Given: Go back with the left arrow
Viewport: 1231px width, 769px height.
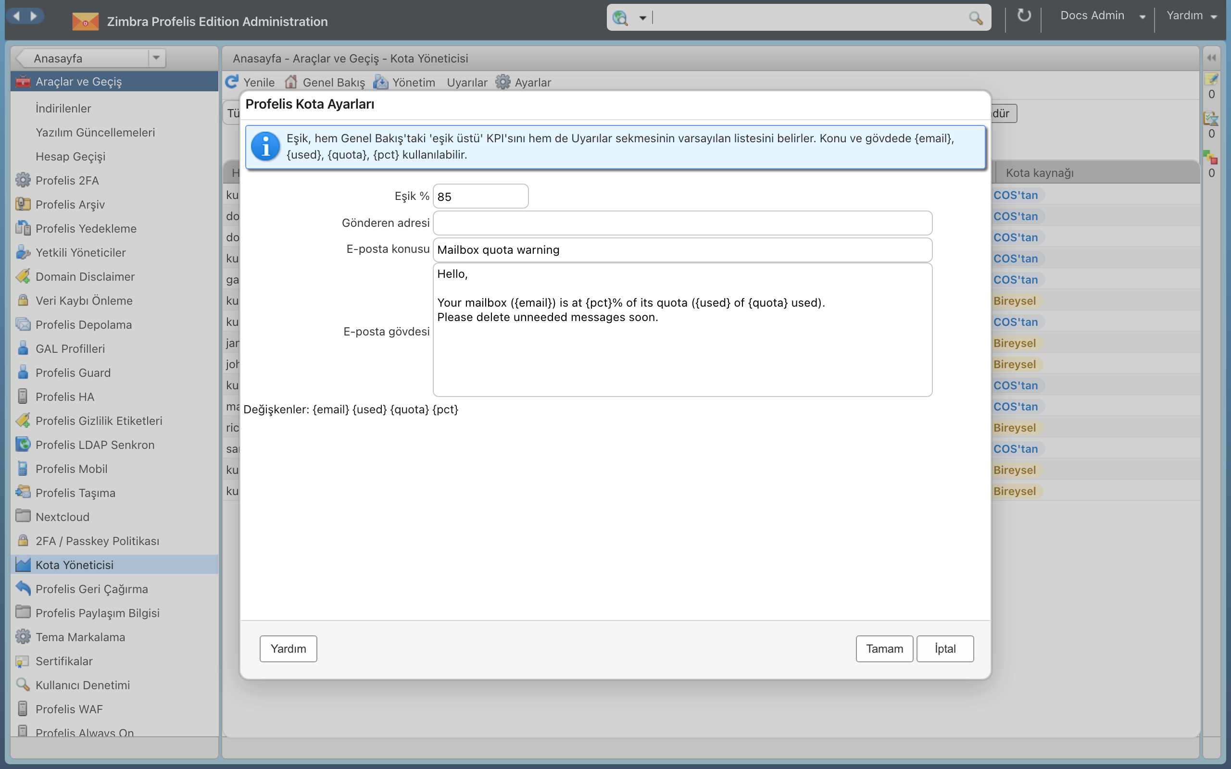Looking at the screenshot, I should click(16, 16).
